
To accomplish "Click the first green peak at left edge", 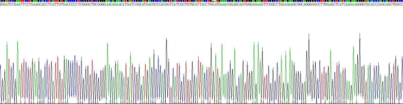I will pyautogui.click(x=7, y=72).
